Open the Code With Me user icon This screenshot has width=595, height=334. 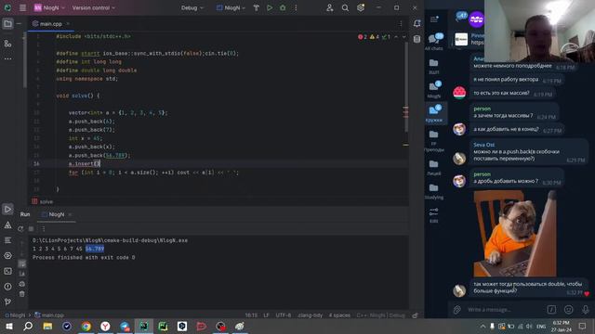point(329,7)
